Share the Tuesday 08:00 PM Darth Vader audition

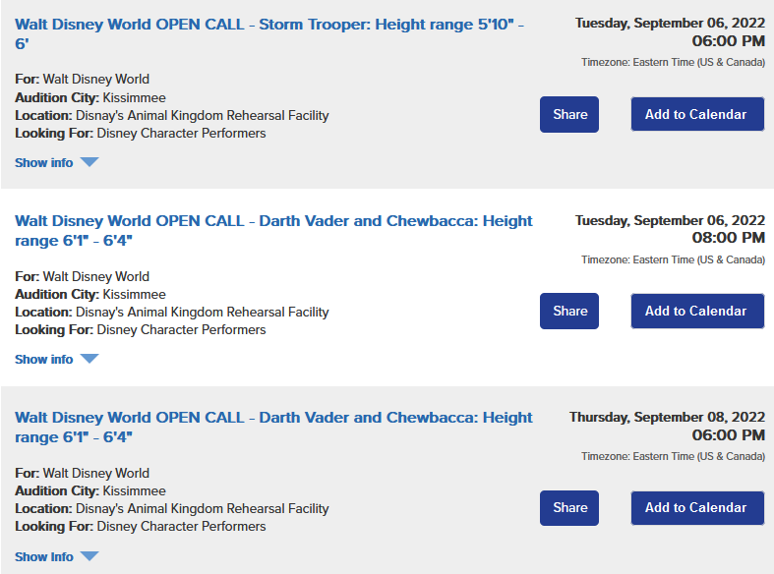pyautogui.click(x=569, y=311)
